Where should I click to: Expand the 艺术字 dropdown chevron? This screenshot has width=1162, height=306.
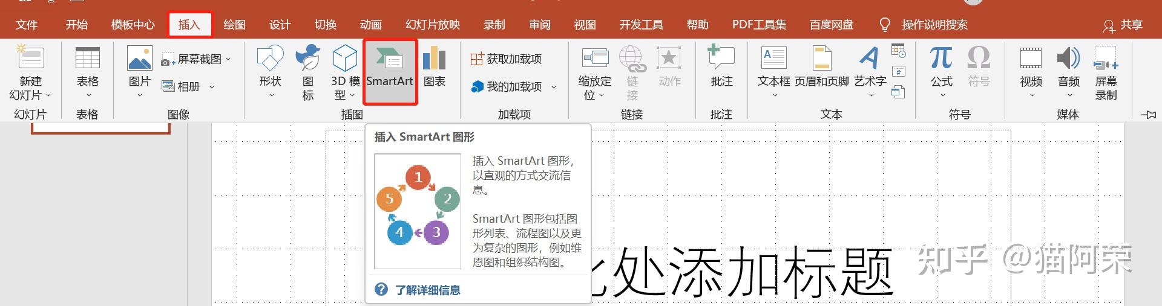pyautogui.click(x=871, y=95)
